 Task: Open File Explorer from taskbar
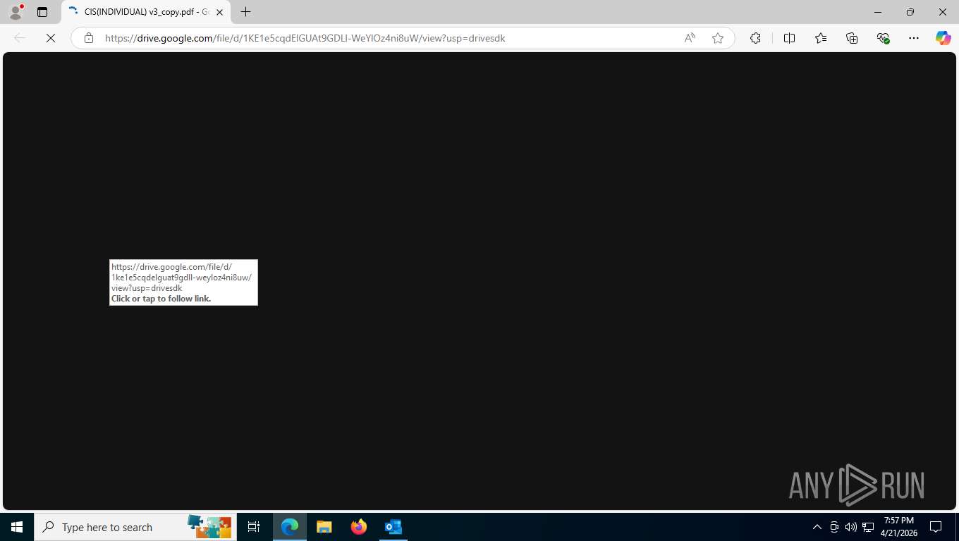(x=324, y=527)
